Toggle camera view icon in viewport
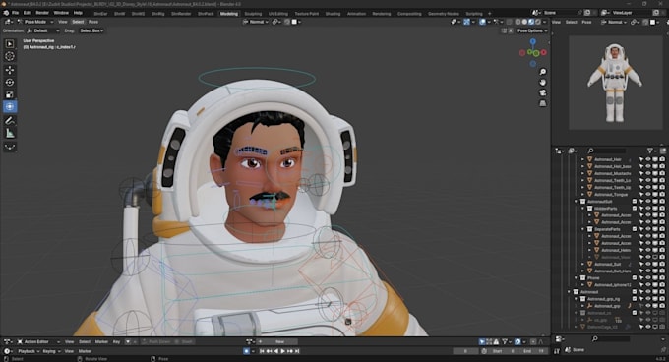The height and width of the screenshot is (362, 669). coord(543,92)
